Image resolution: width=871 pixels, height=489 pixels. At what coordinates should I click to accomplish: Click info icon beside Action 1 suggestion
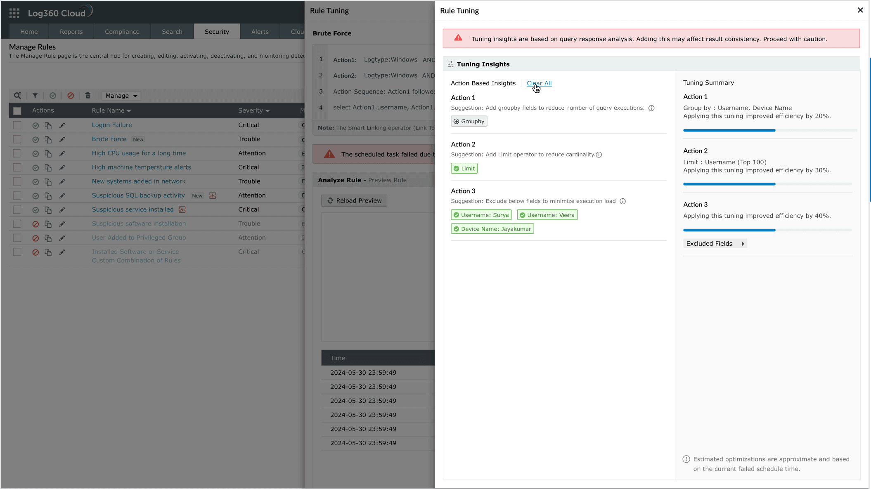pos(651,108)
